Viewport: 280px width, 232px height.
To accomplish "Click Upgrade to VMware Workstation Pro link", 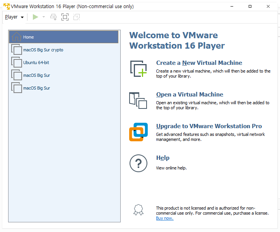I will 209,126.
